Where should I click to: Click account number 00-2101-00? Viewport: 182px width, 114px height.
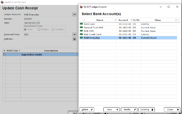point(125,34)
